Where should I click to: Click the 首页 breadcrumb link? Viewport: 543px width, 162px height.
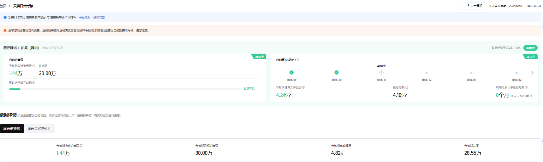pos(3,6)
